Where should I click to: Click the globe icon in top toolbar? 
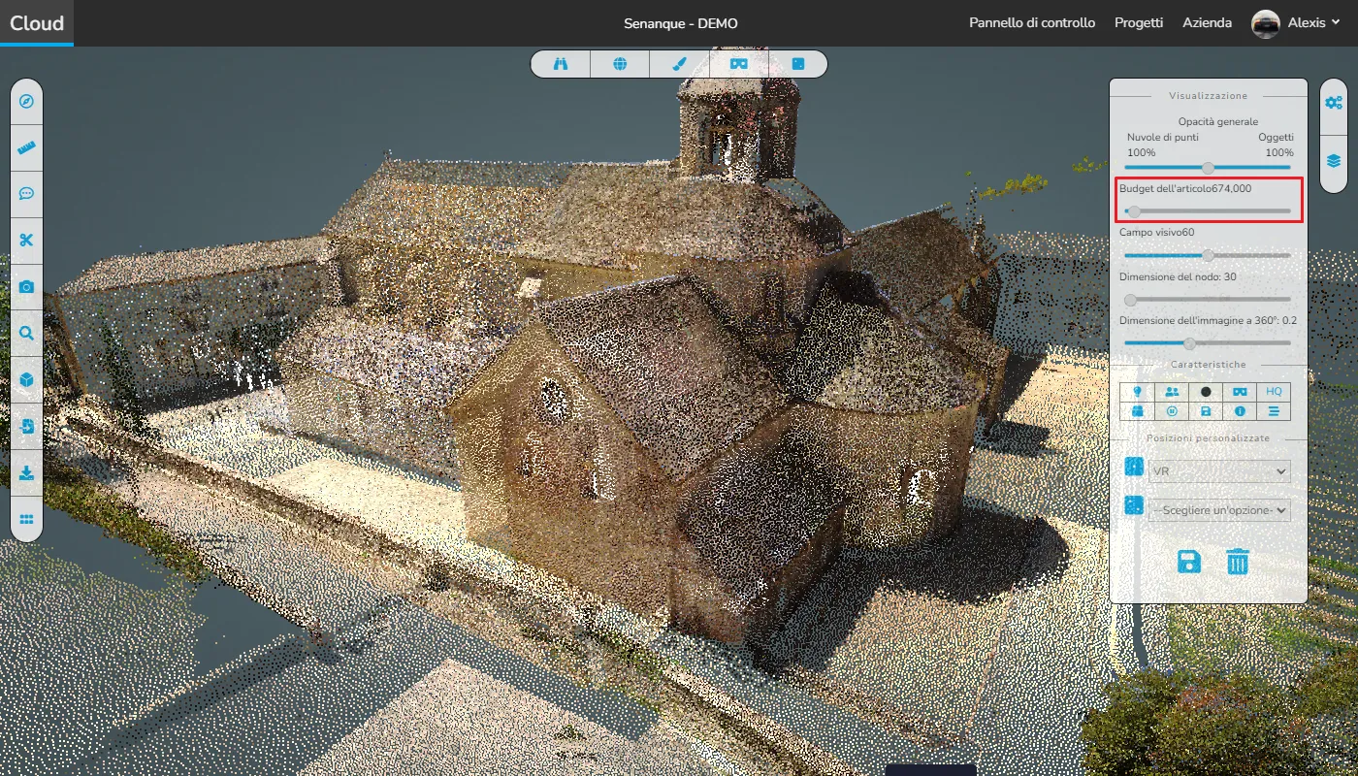(620, 64)
